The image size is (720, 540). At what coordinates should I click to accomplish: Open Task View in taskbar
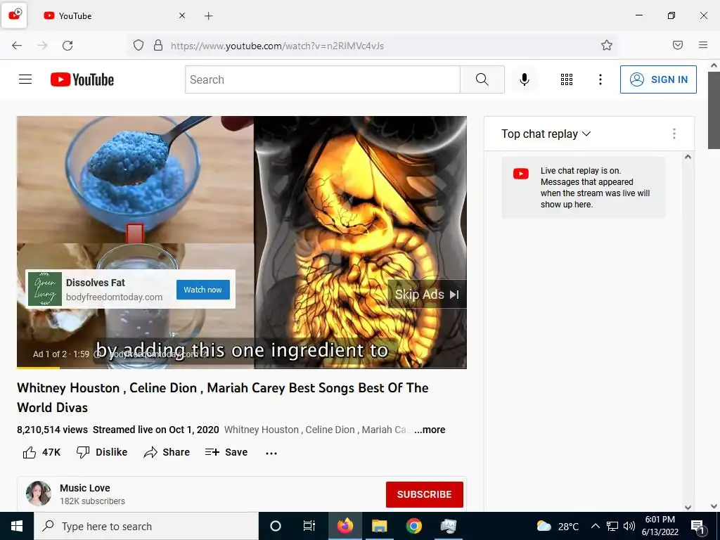click(309, 526)
